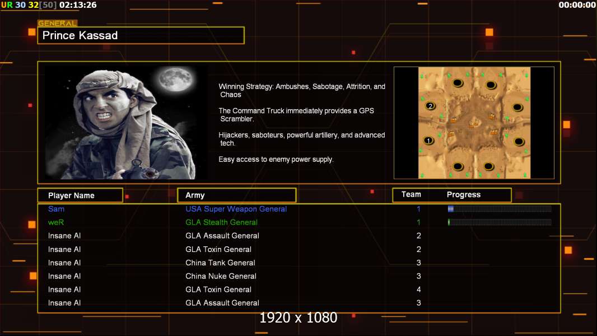This screenshot has height=336, width=597.
Task: Click start position 1 on the minimap
Action: click(428, 141)
